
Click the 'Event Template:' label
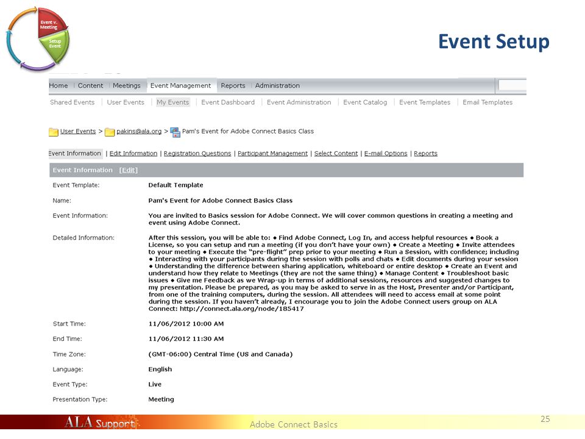tap(76, 185)
